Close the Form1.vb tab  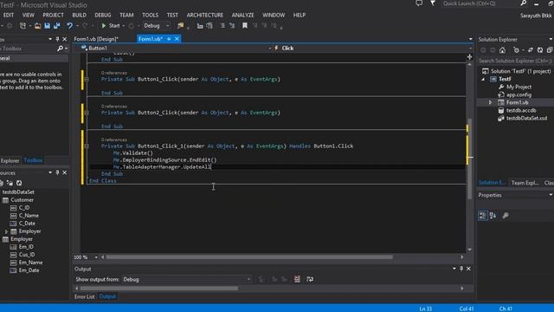pos(177,39)
